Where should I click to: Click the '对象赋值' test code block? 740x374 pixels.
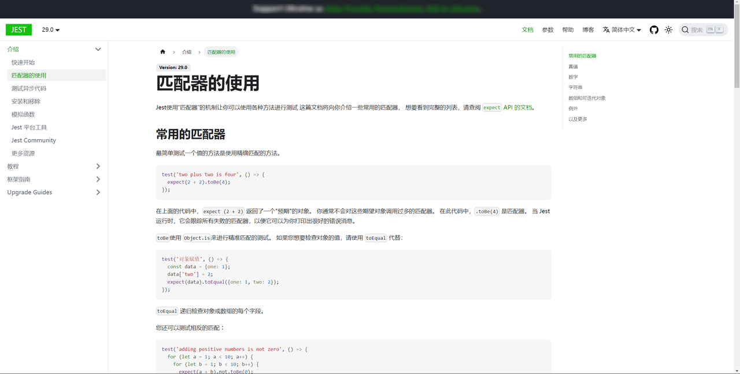tap(353, 275)
